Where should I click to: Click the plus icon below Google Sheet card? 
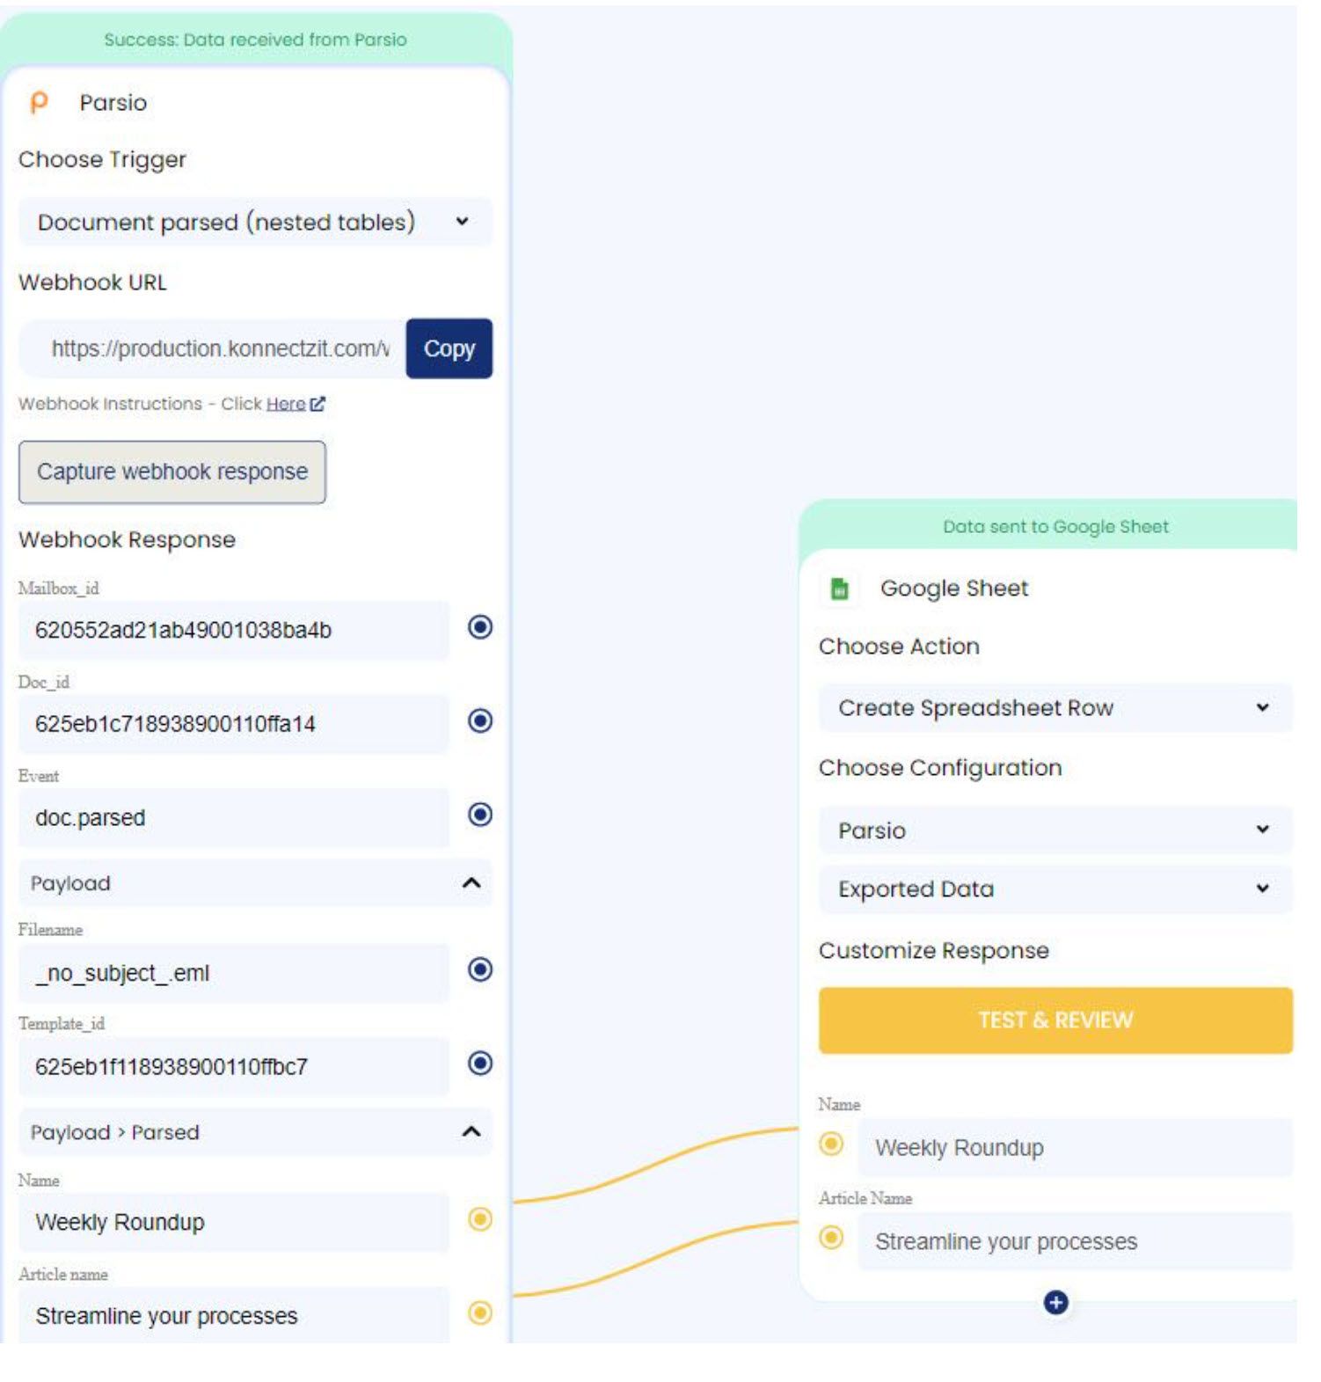[1055, 1302]
